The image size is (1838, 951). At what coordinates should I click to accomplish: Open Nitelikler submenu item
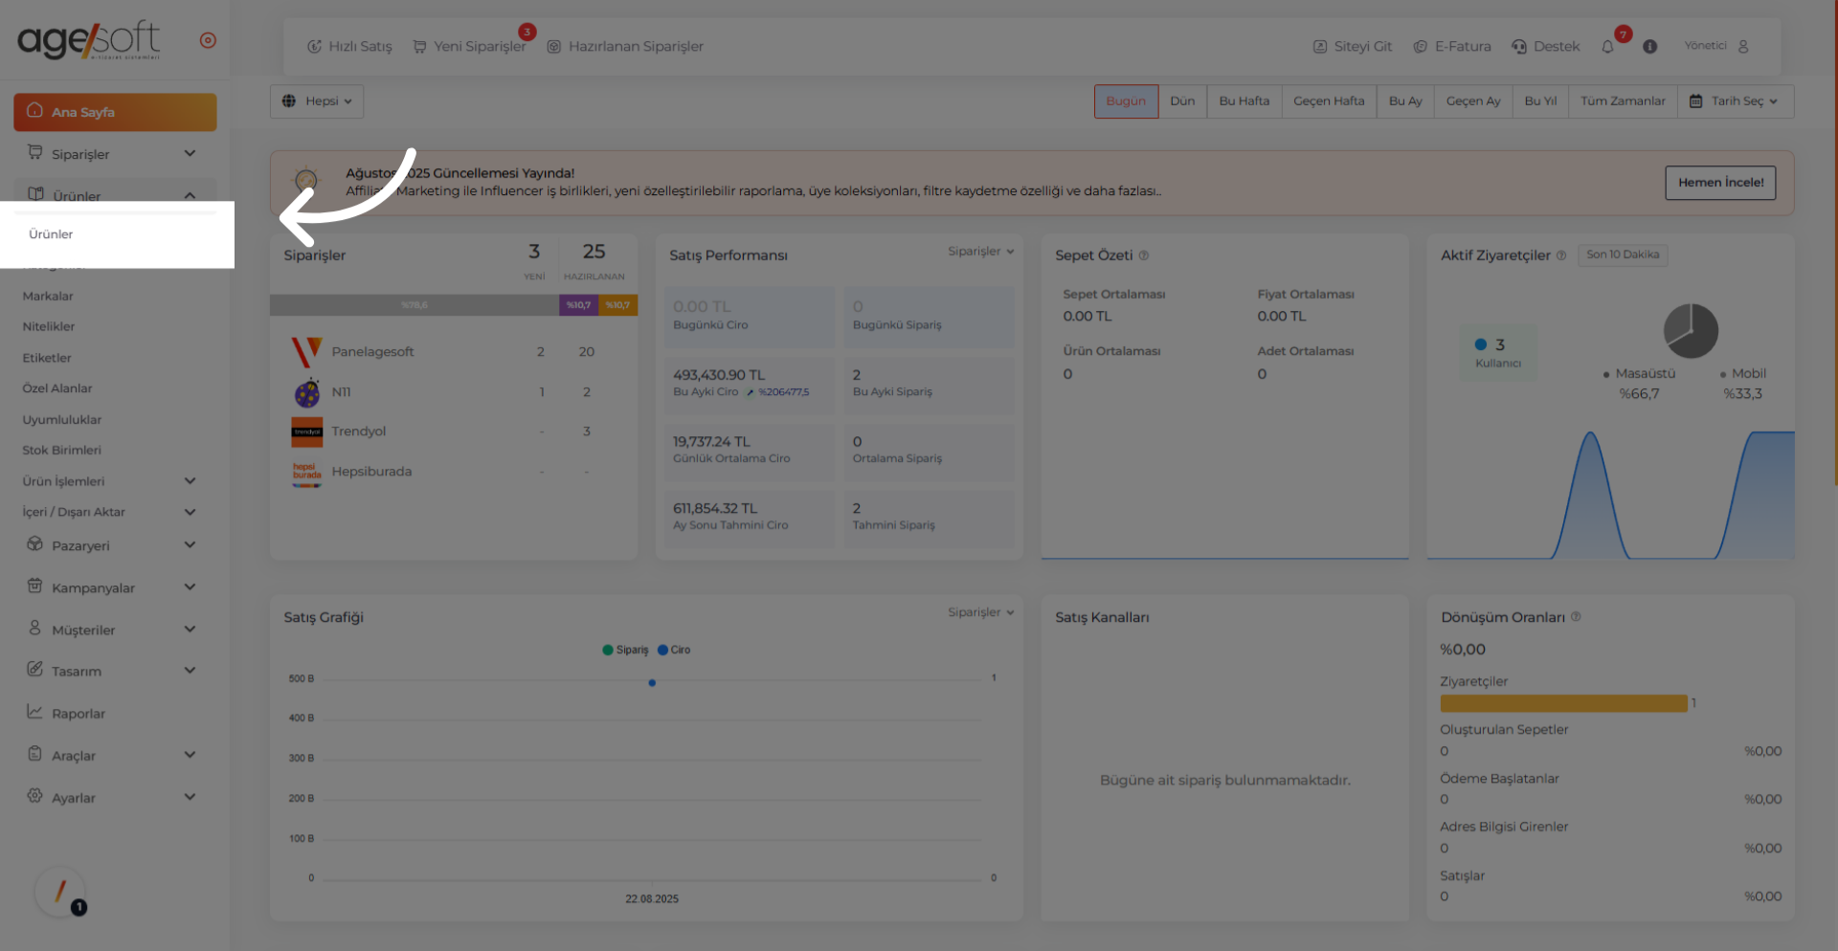pyautogui.click(x=49, y=327)
